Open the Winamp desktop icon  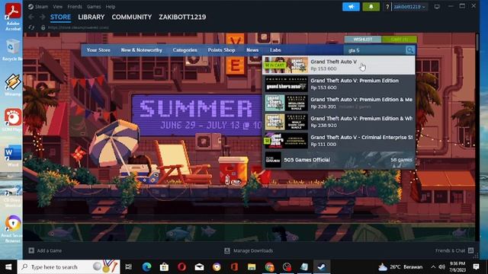(x=12, y=85)
